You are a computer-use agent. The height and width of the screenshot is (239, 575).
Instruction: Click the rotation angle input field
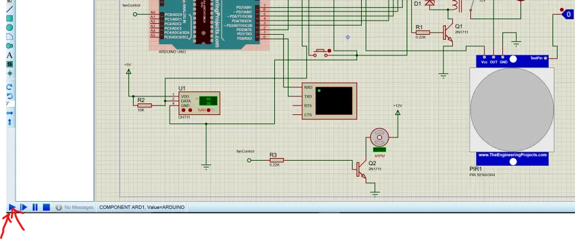tap(10, 103)
